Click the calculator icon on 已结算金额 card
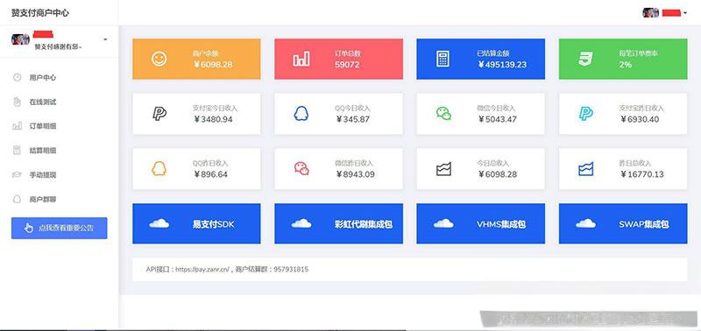Screen dimensions: 701x331 [443, 59]
